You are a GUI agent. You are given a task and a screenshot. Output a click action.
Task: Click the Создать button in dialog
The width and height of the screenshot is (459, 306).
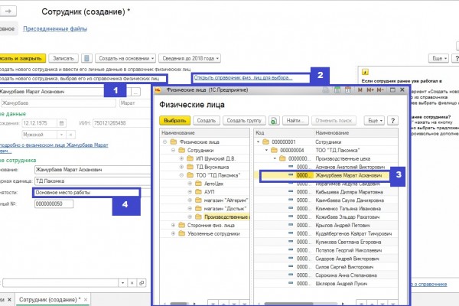coord(207,120)
